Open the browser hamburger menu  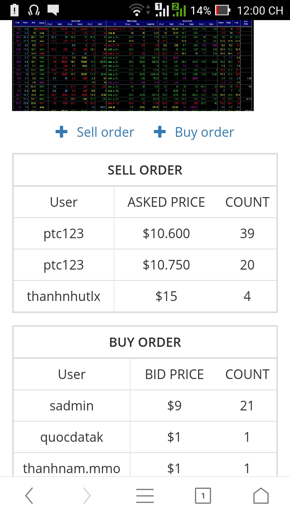click(x=145, y=496)
